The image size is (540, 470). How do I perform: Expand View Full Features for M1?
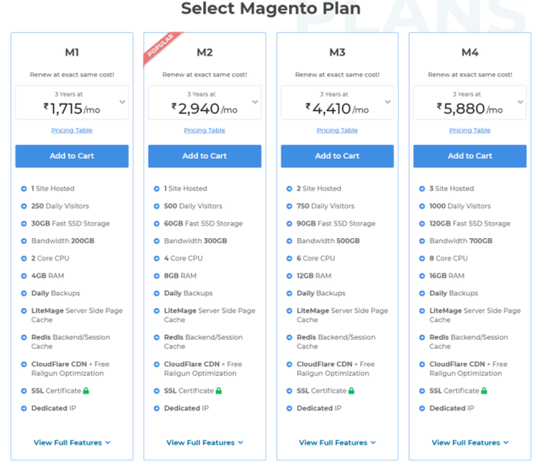[72, 442]
